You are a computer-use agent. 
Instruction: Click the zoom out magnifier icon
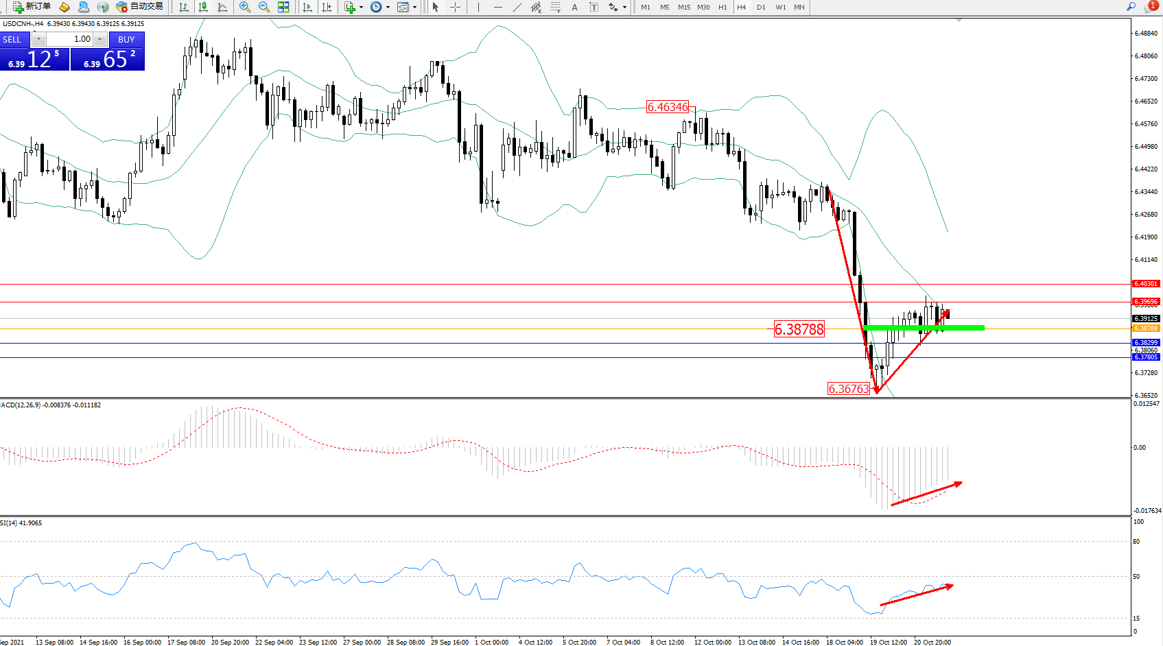263,7
